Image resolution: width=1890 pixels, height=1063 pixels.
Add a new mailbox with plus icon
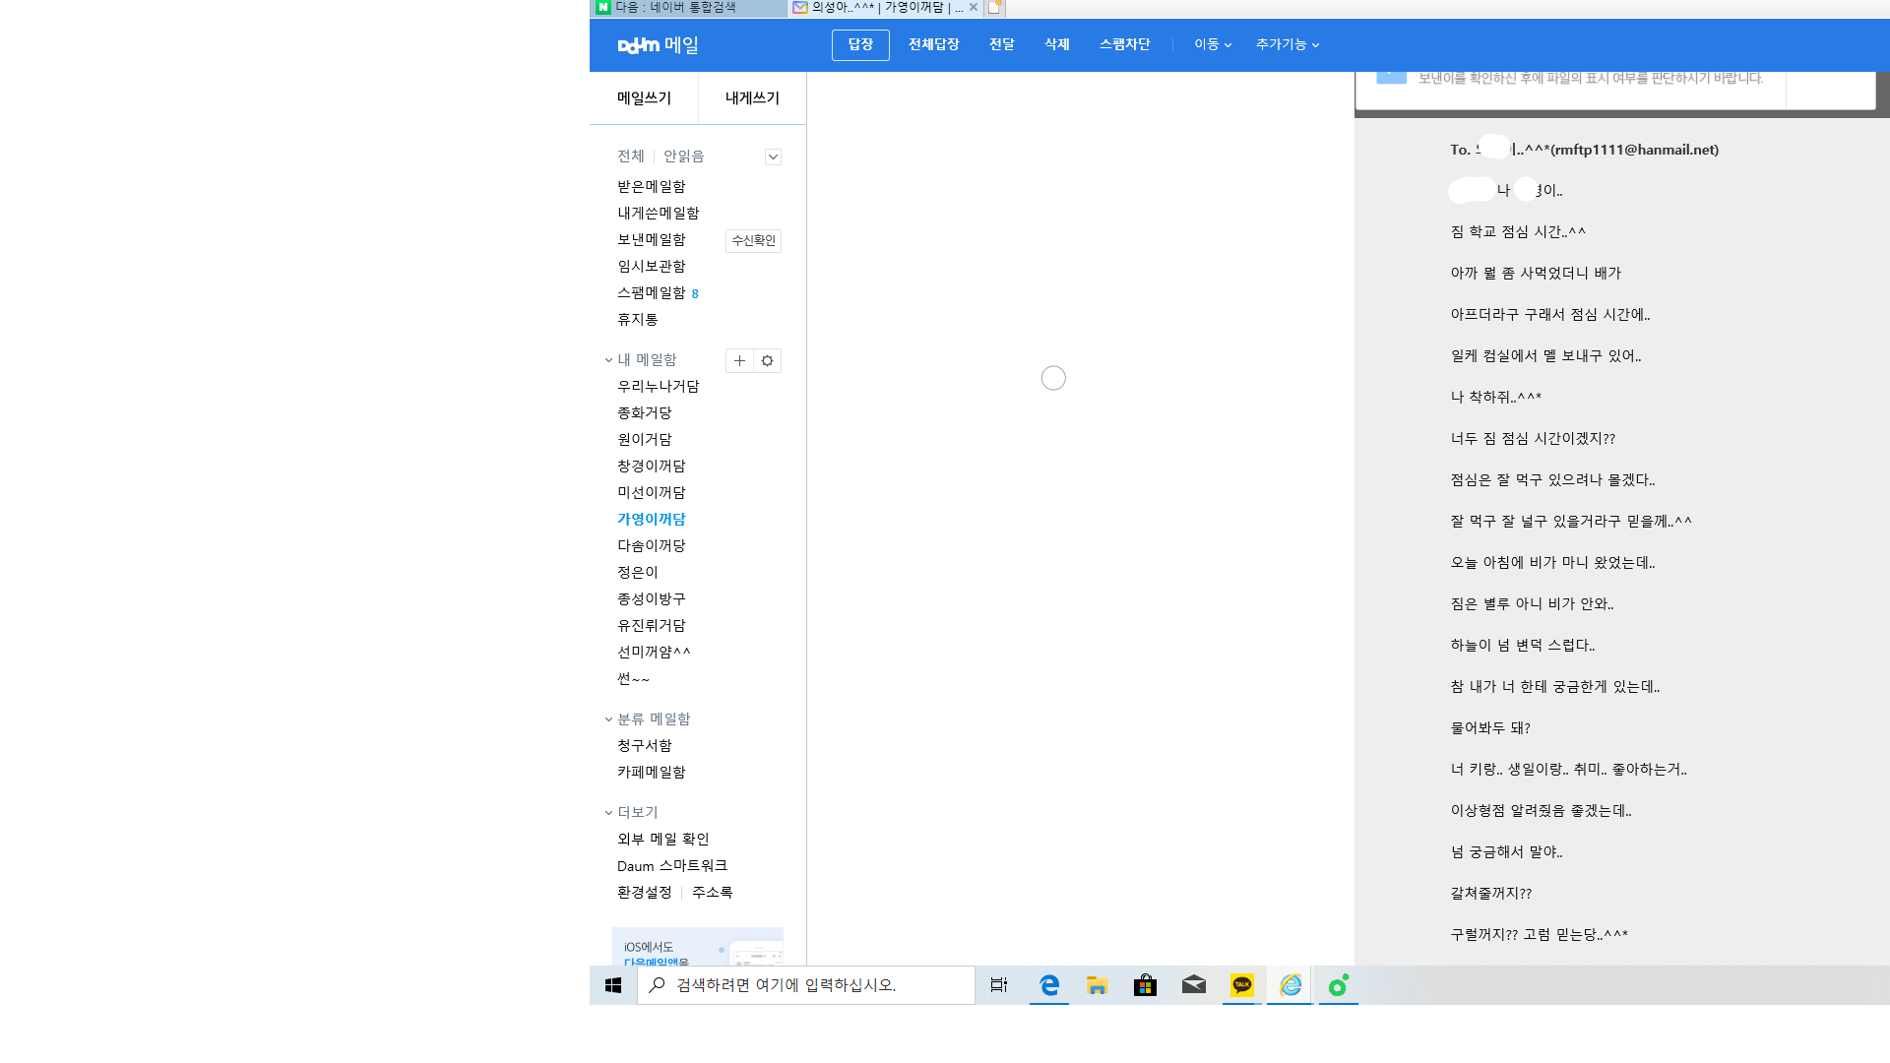739,361
